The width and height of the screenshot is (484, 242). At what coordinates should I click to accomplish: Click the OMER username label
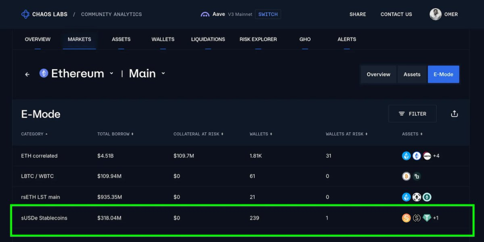click(x=451, y=14)
